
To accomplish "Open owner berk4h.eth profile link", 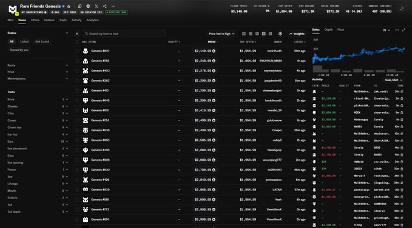I will tap(274, 51).
